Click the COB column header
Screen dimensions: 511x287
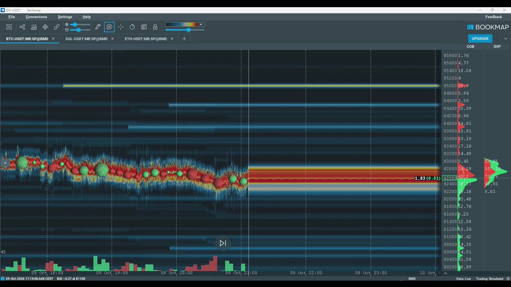pos(471,47)
